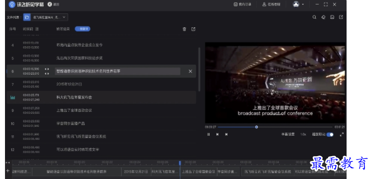This screenshot has height=179, width=372.
Task: Adjust end time arrows on row 6
Action: coord(47,74)
